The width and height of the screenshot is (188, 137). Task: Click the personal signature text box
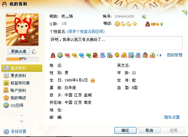pyautogui.click(x=116, y=43)
